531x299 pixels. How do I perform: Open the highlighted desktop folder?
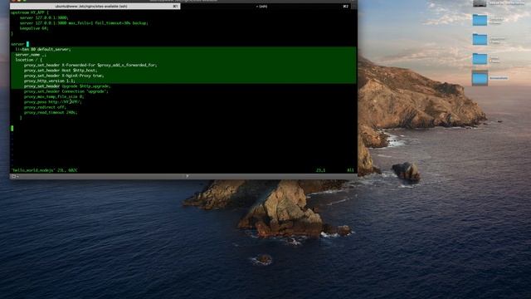tap(480, 78)
